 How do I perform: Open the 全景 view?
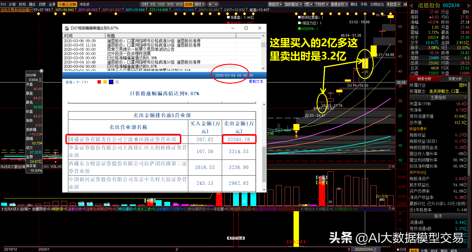click(x=52, y=4)
